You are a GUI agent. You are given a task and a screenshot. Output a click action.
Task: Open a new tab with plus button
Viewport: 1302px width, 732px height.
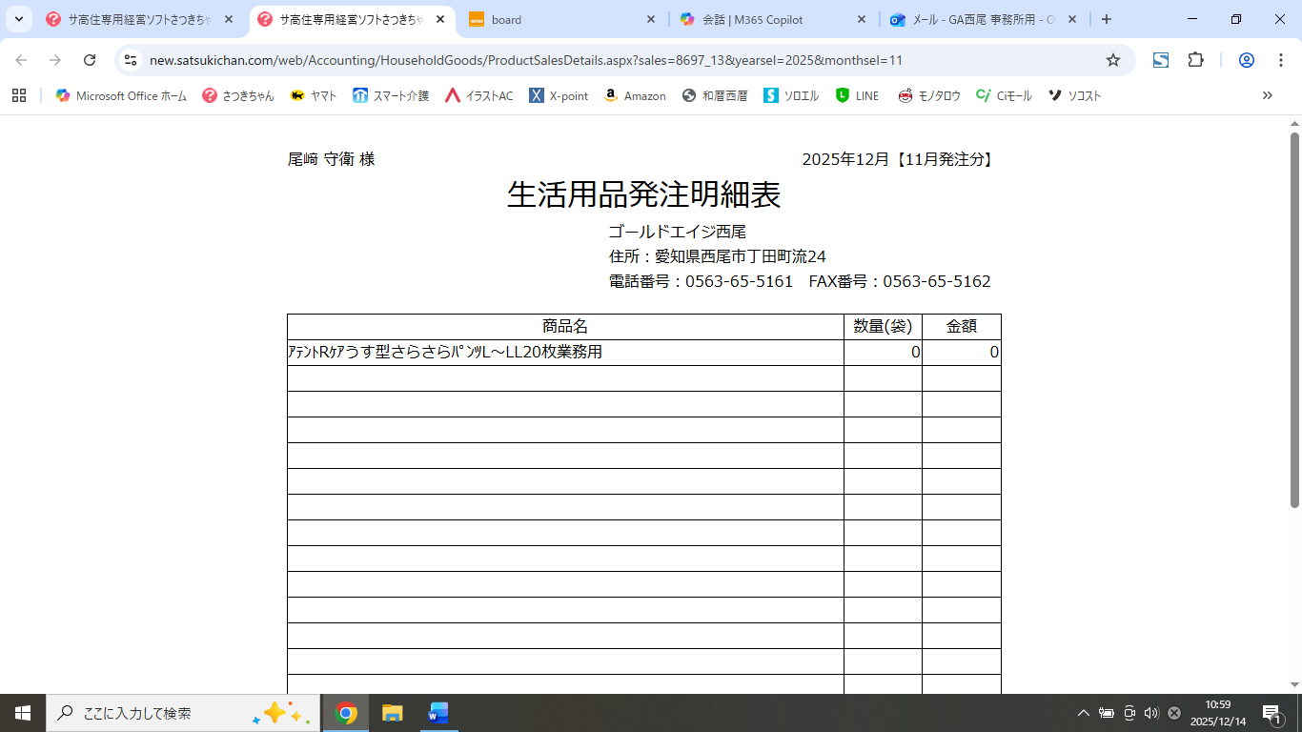click(x=1106, y=19)
